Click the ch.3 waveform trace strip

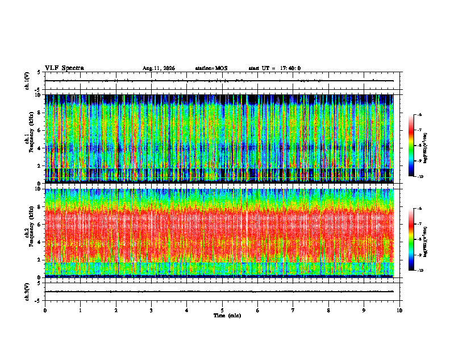click(x=219, y=292)
